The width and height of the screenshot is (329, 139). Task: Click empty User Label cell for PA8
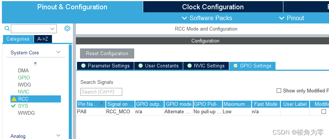(295, 112)
